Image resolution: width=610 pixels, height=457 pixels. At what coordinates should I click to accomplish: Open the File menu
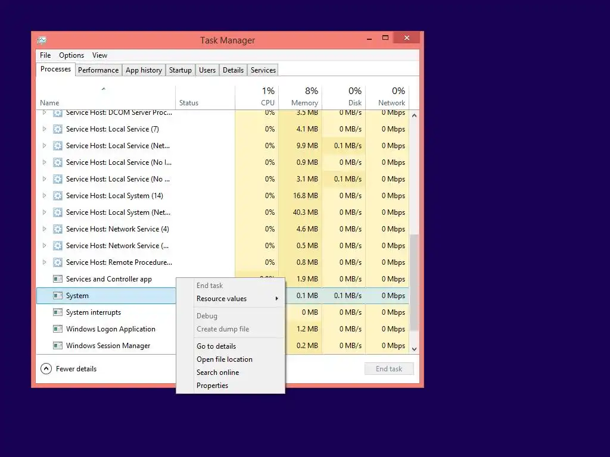tap(45, 55)
